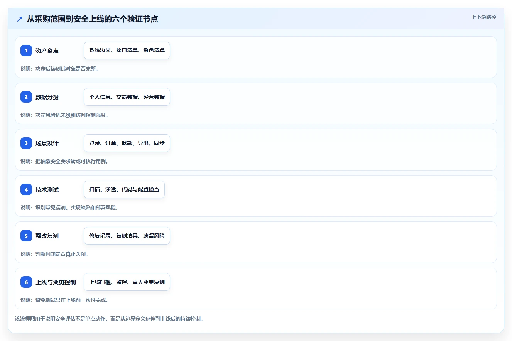Click the number 3 badge for 场景设计
This screenshot has width=512, height=341.
tap(26, 143)
